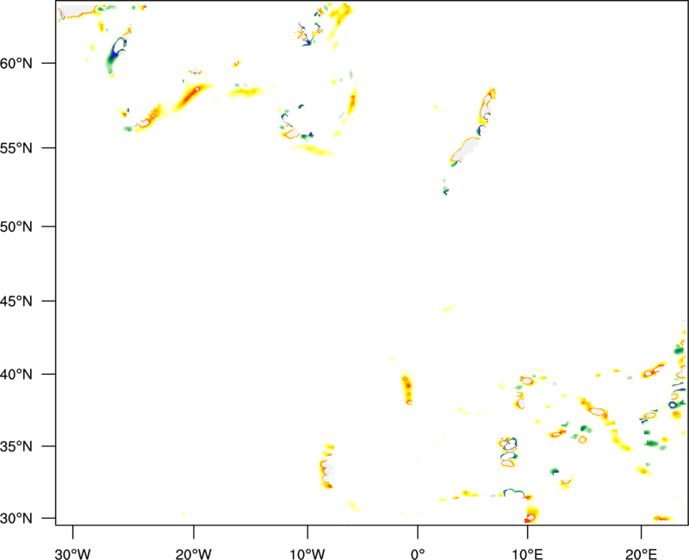Click the 10°E longitude label

pyautogui.click(x=527, y=554)
